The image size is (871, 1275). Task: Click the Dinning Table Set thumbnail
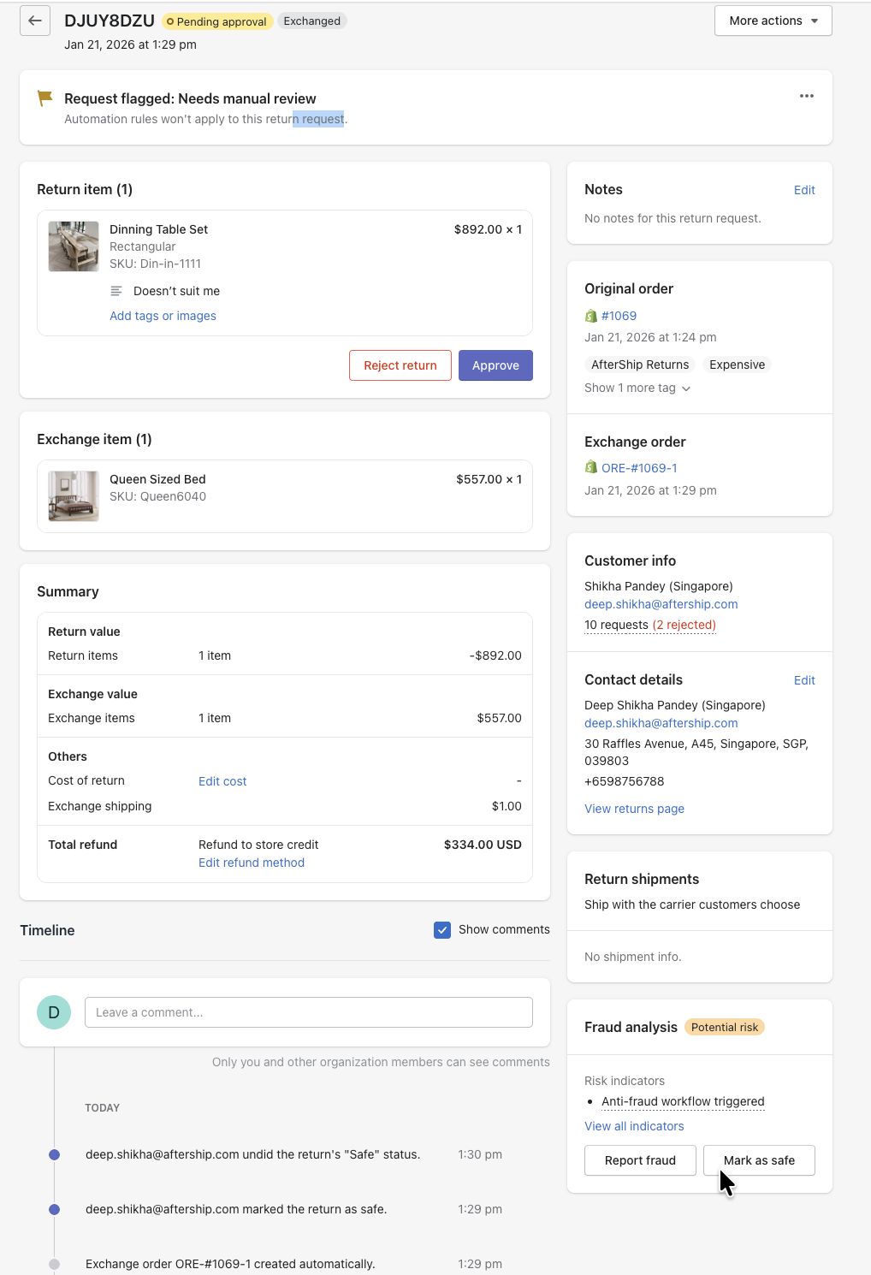click(74, 246)
